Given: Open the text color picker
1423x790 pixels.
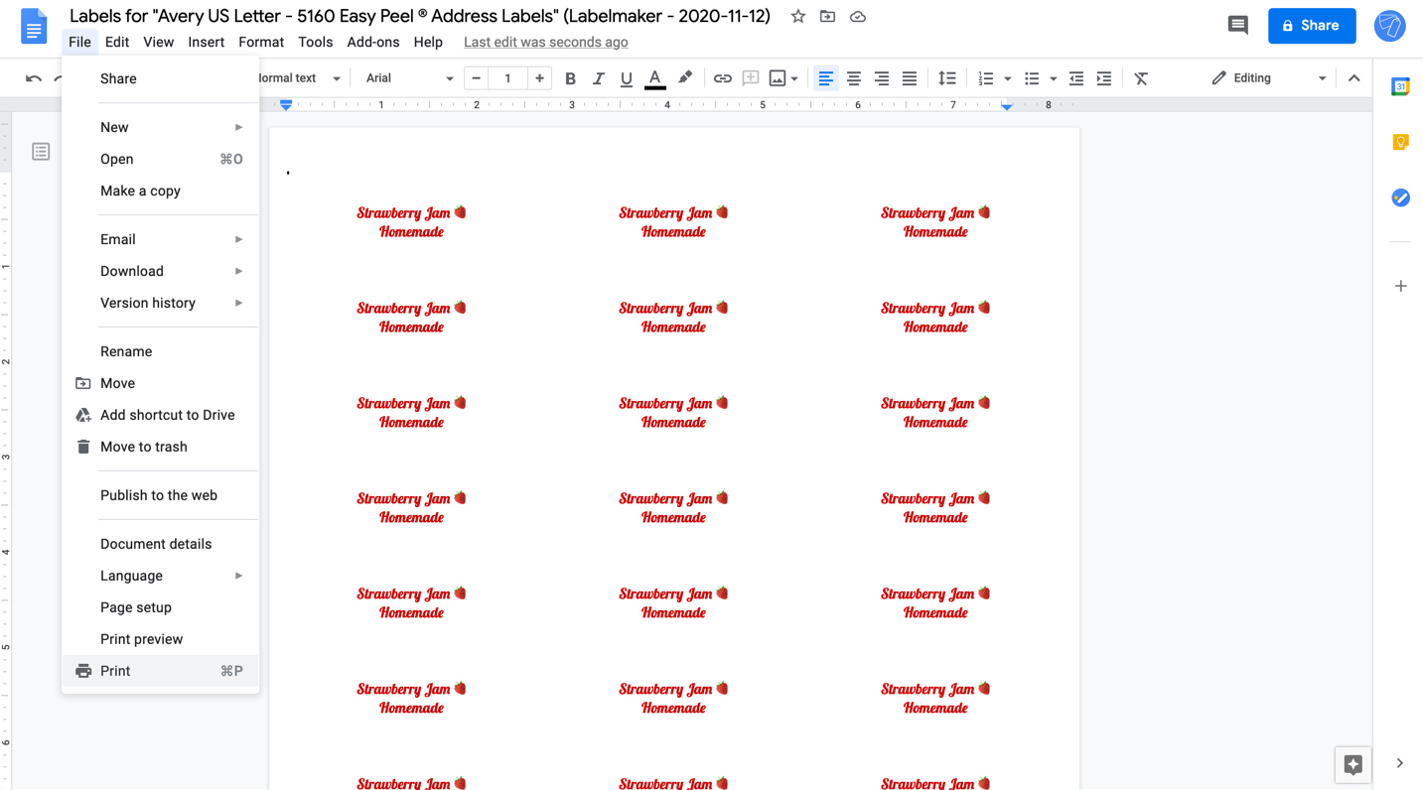Looking at the screenshot, I should coord(654,77).
